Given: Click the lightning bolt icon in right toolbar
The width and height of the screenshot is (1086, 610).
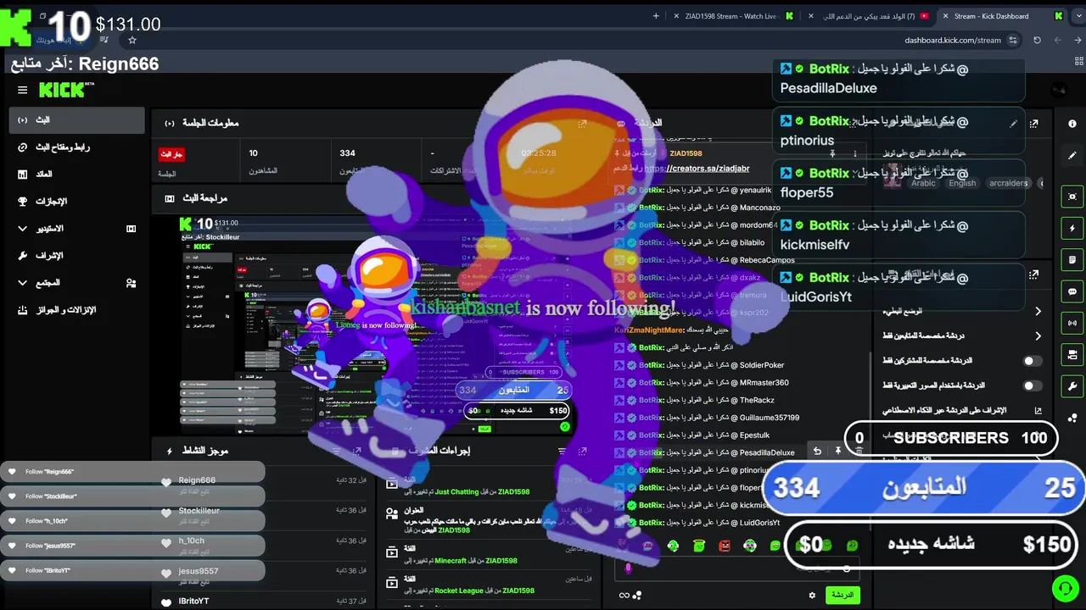Looking at the screenshot, I should point(1072,228).
